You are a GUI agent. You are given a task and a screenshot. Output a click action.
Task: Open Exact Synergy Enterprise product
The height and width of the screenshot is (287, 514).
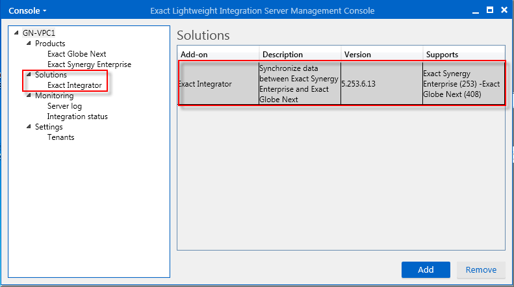(x=89, y=64)
